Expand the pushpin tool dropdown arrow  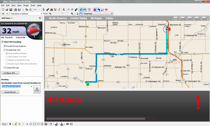click(x=13, y=124)
